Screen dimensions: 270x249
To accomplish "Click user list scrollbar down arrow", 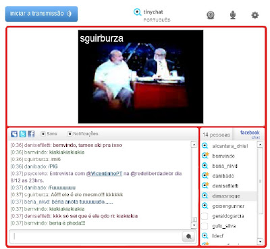I will [x=260, y=242].
